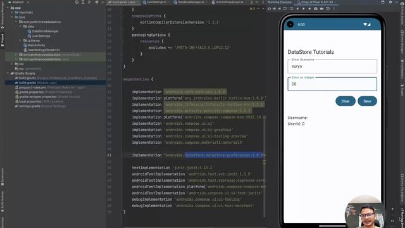The height and width of the screenshot is (228, 405).
Task: Open Project panel gear options
Action: [97, 2]
